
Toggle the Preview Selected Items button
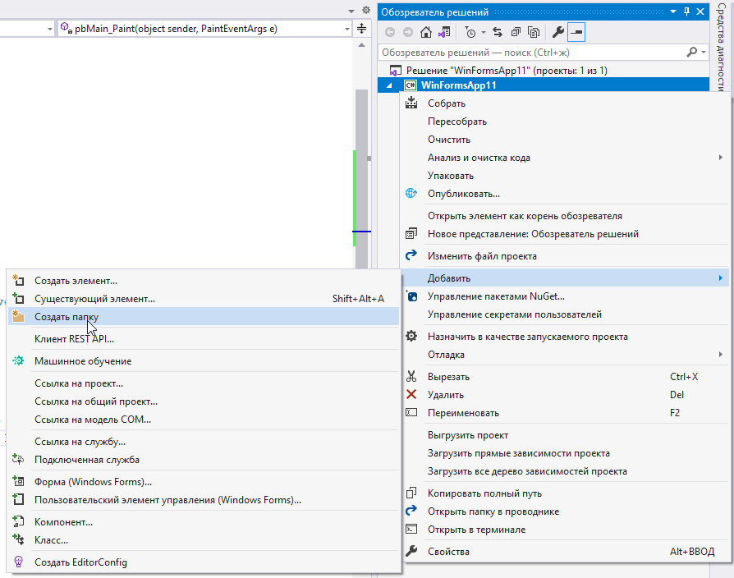tap(576, 33)
